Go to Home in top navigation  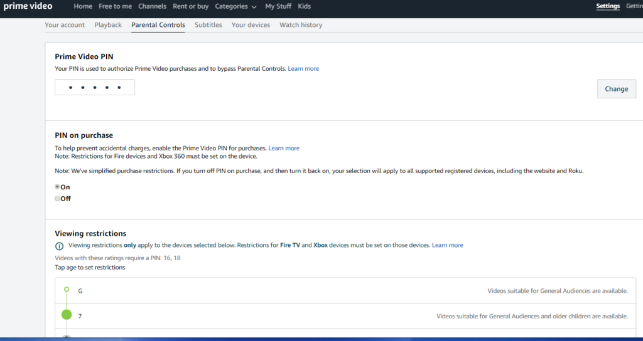[x=83, y=6]
